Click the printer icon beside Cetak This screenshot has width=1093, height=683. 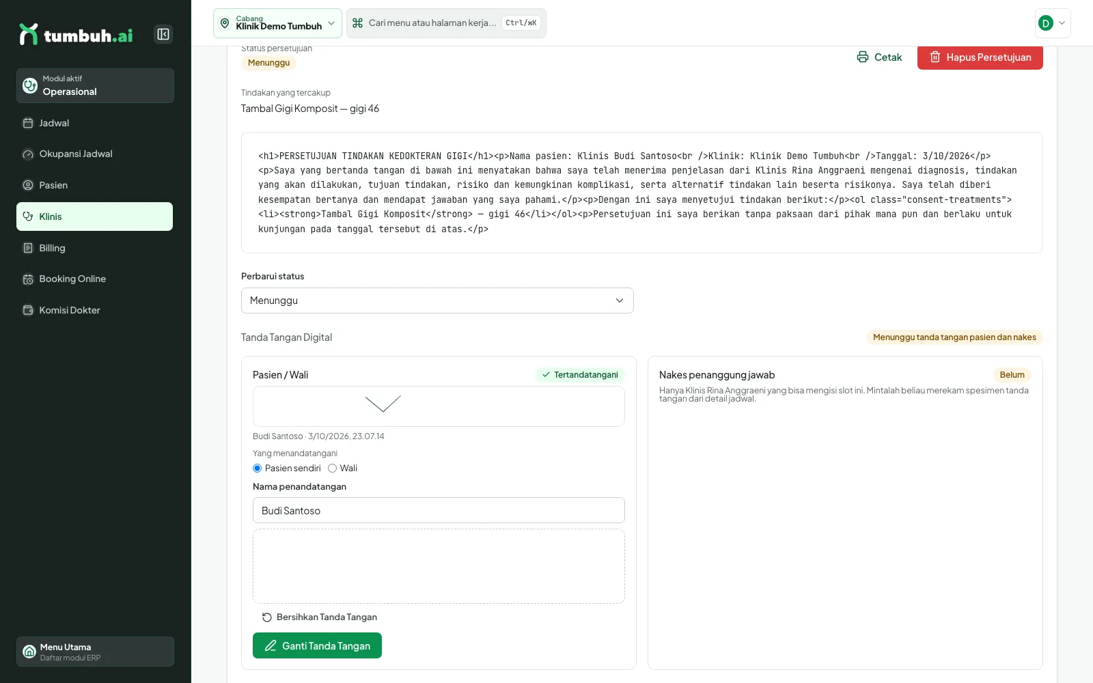point(863,57)
